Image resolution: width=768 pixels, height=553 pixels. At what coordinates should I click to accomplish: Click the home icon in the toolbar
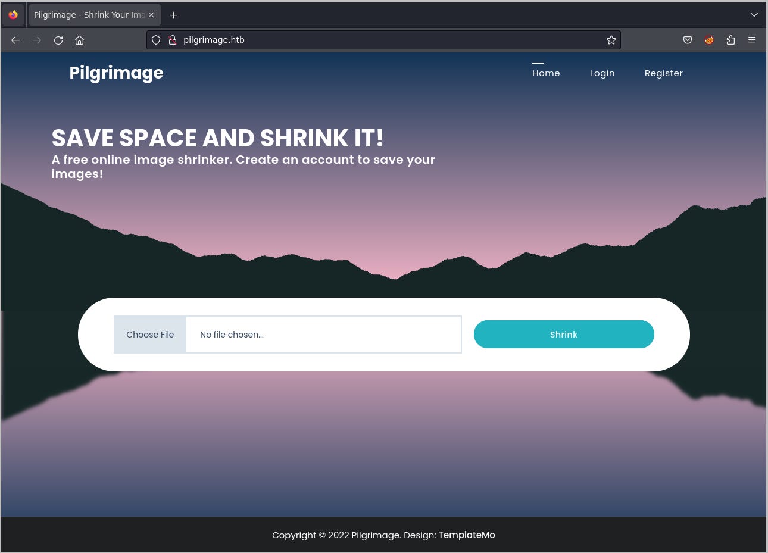tap(79, 40)
